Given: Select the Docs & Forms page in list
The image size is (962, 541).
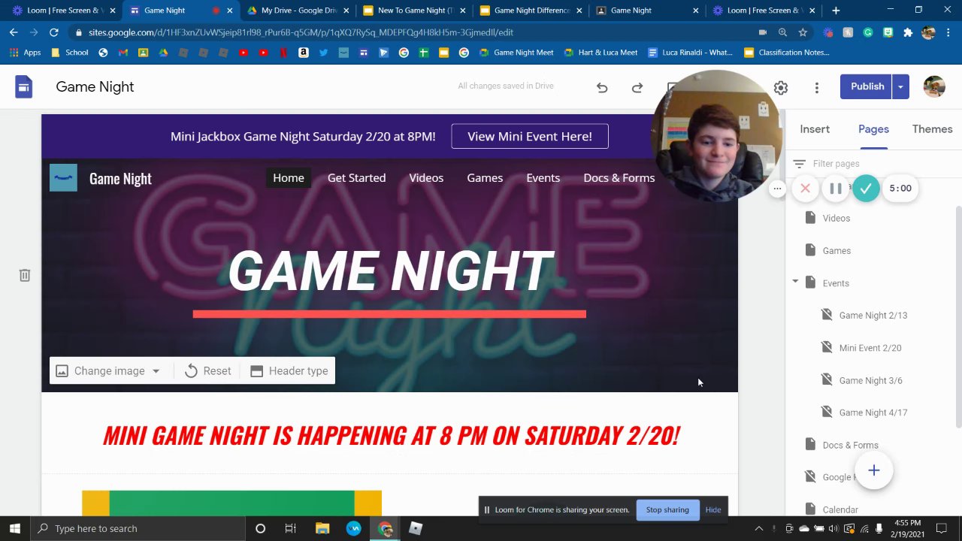Looking at the screenshot, I should [x=850, y=445].
